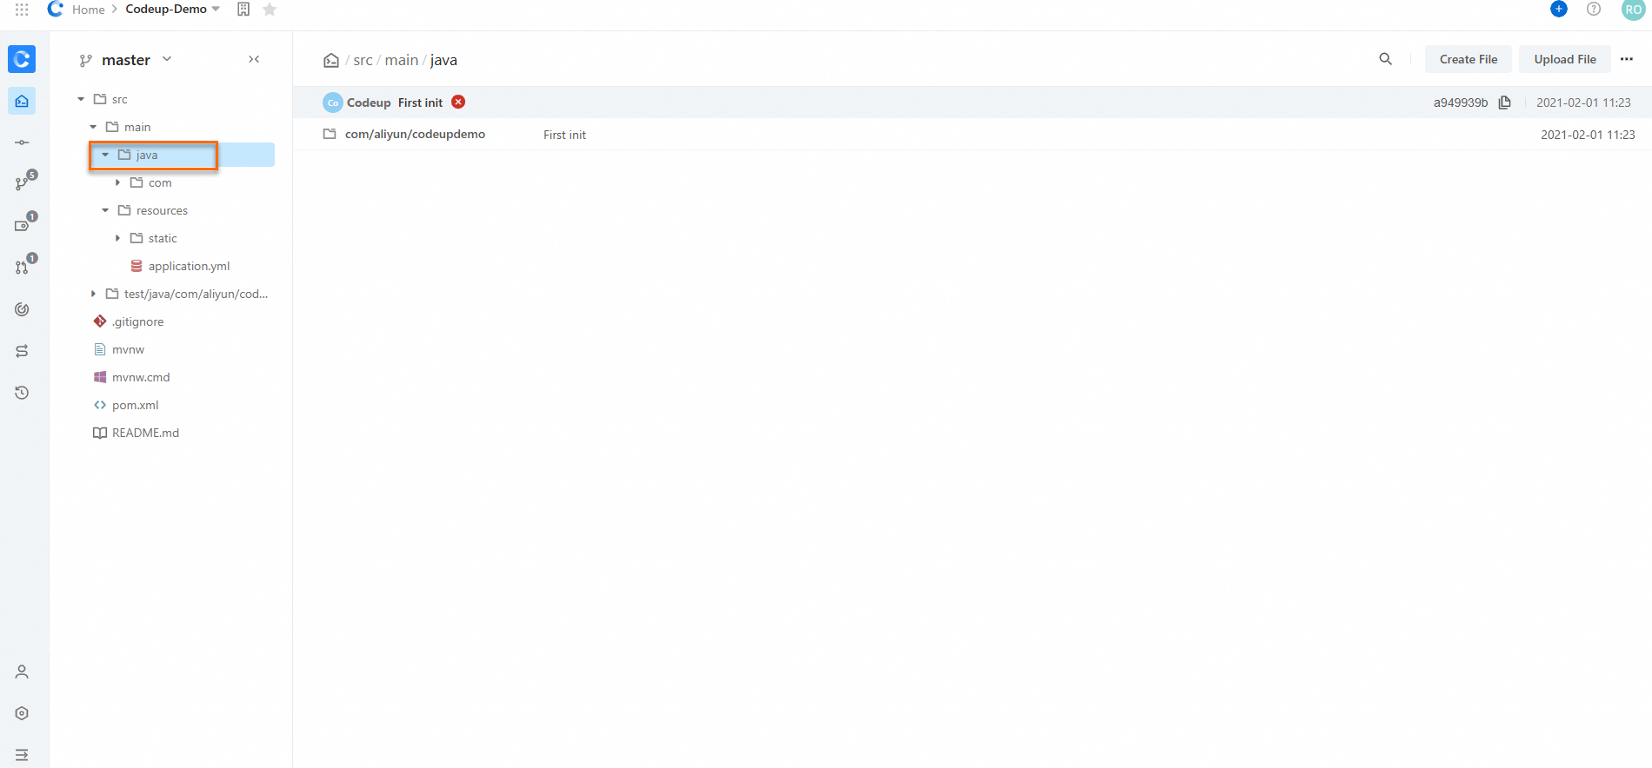Open the master branch selector dropdown
Image resolution: width=1652 pixels, height=768 pixels.
tap(125, 60)
